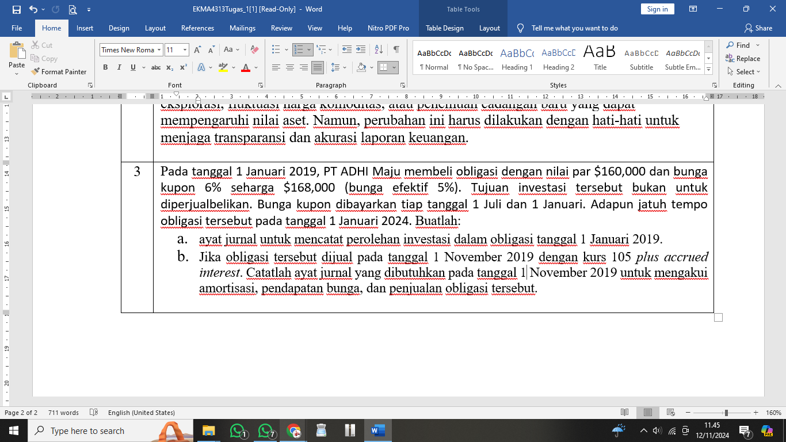Click the red font color button
This screenshot has height=442, width=786.
pos(246,67)
